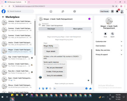The width and height of the screenshot is (127, 101).
Task: Reload the page in Chrome
Action: pos(9,6)
